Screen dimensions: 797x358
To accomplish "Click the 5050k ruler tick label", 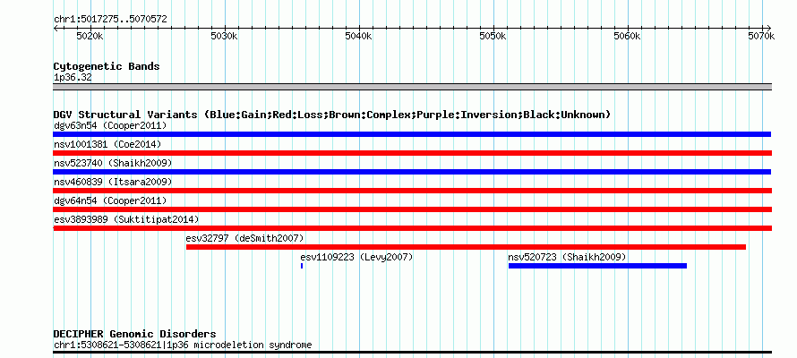I will [x=493, y=37].
